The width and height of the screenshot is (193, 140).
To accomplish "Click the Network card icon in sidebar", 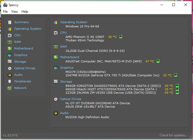I will [x=10, y=88].
